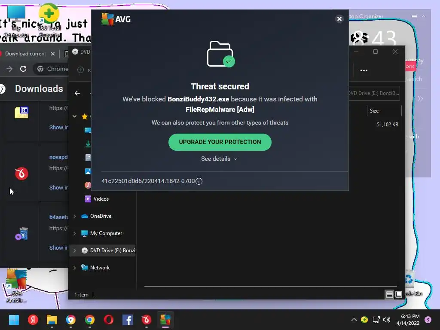The image size is (440, 330).
Task: Open AVG AntiVirus desktop shortcut
Action: click(17, 286)
